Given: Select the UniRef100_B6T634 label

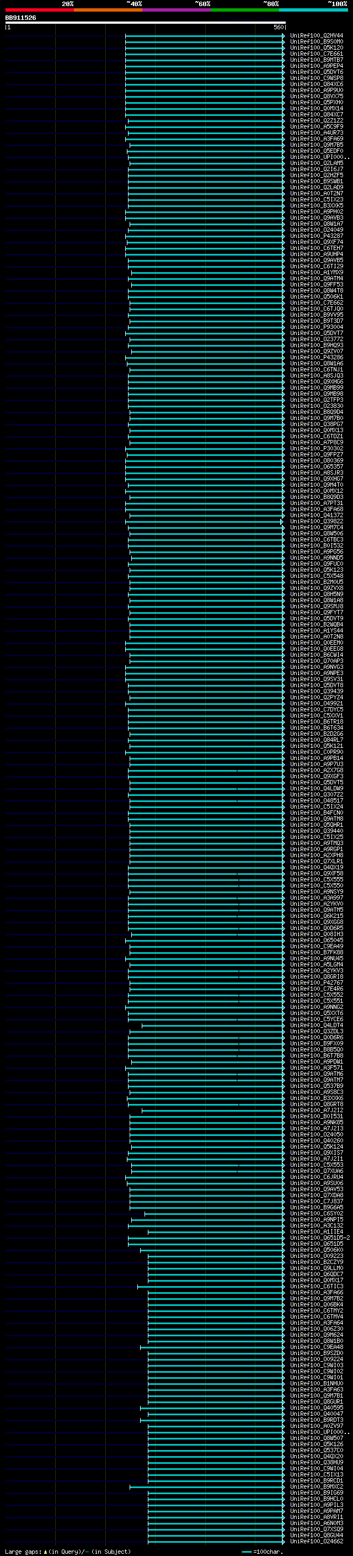Looking at the screenshot, I should click(317, 728).
